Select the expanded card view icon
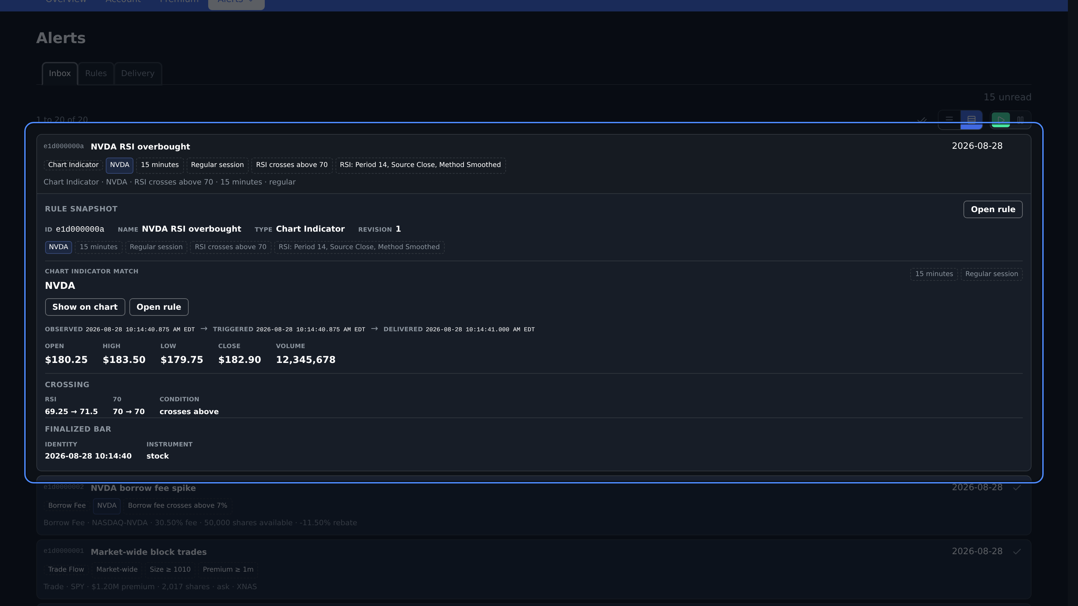Screen dimensions: 1078x606 click(x=971, y=120)
